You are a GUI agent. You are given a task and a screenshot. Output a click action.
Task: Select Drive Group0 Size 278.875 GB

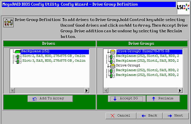(143, 51)
